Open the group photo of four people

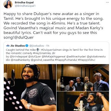(x=83, y=77)
